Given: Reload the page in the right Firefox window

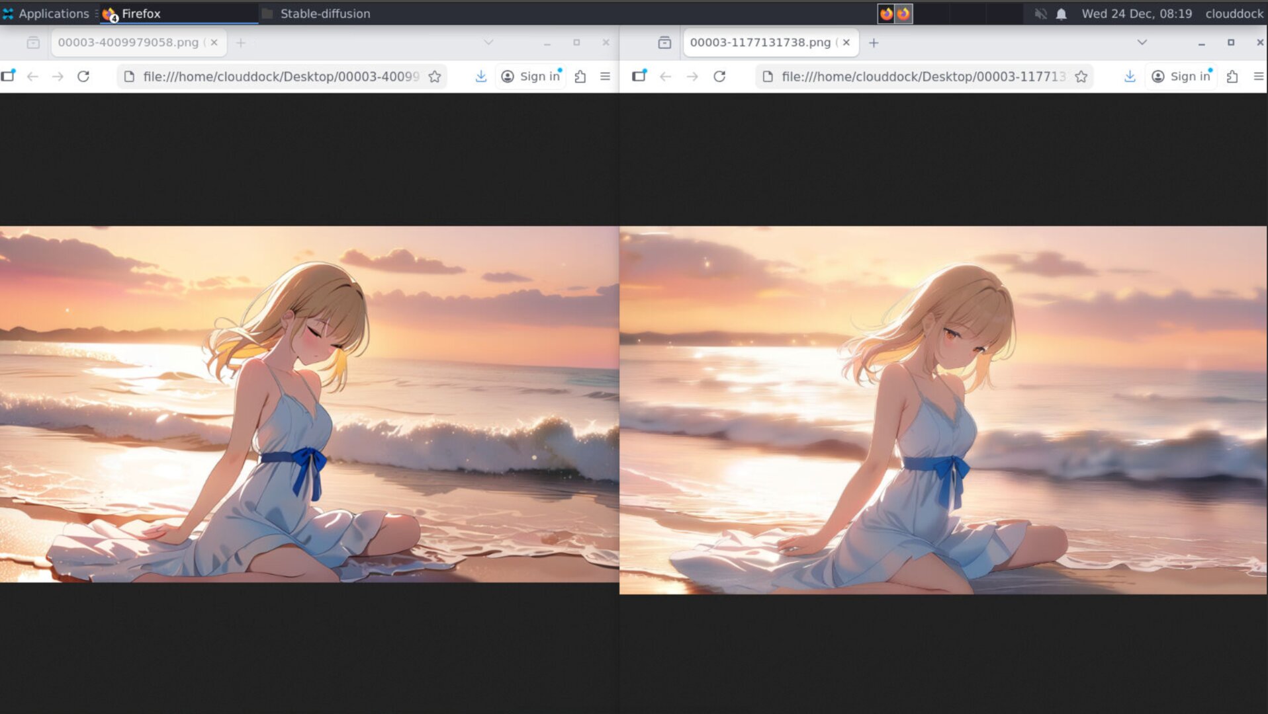Looking at the screenshot, I should pyautogui.click(x=719, y=77).
